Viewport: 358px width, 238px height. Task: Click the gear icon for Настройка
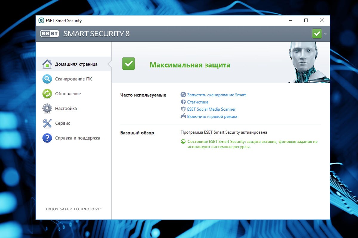pos(47,109)
